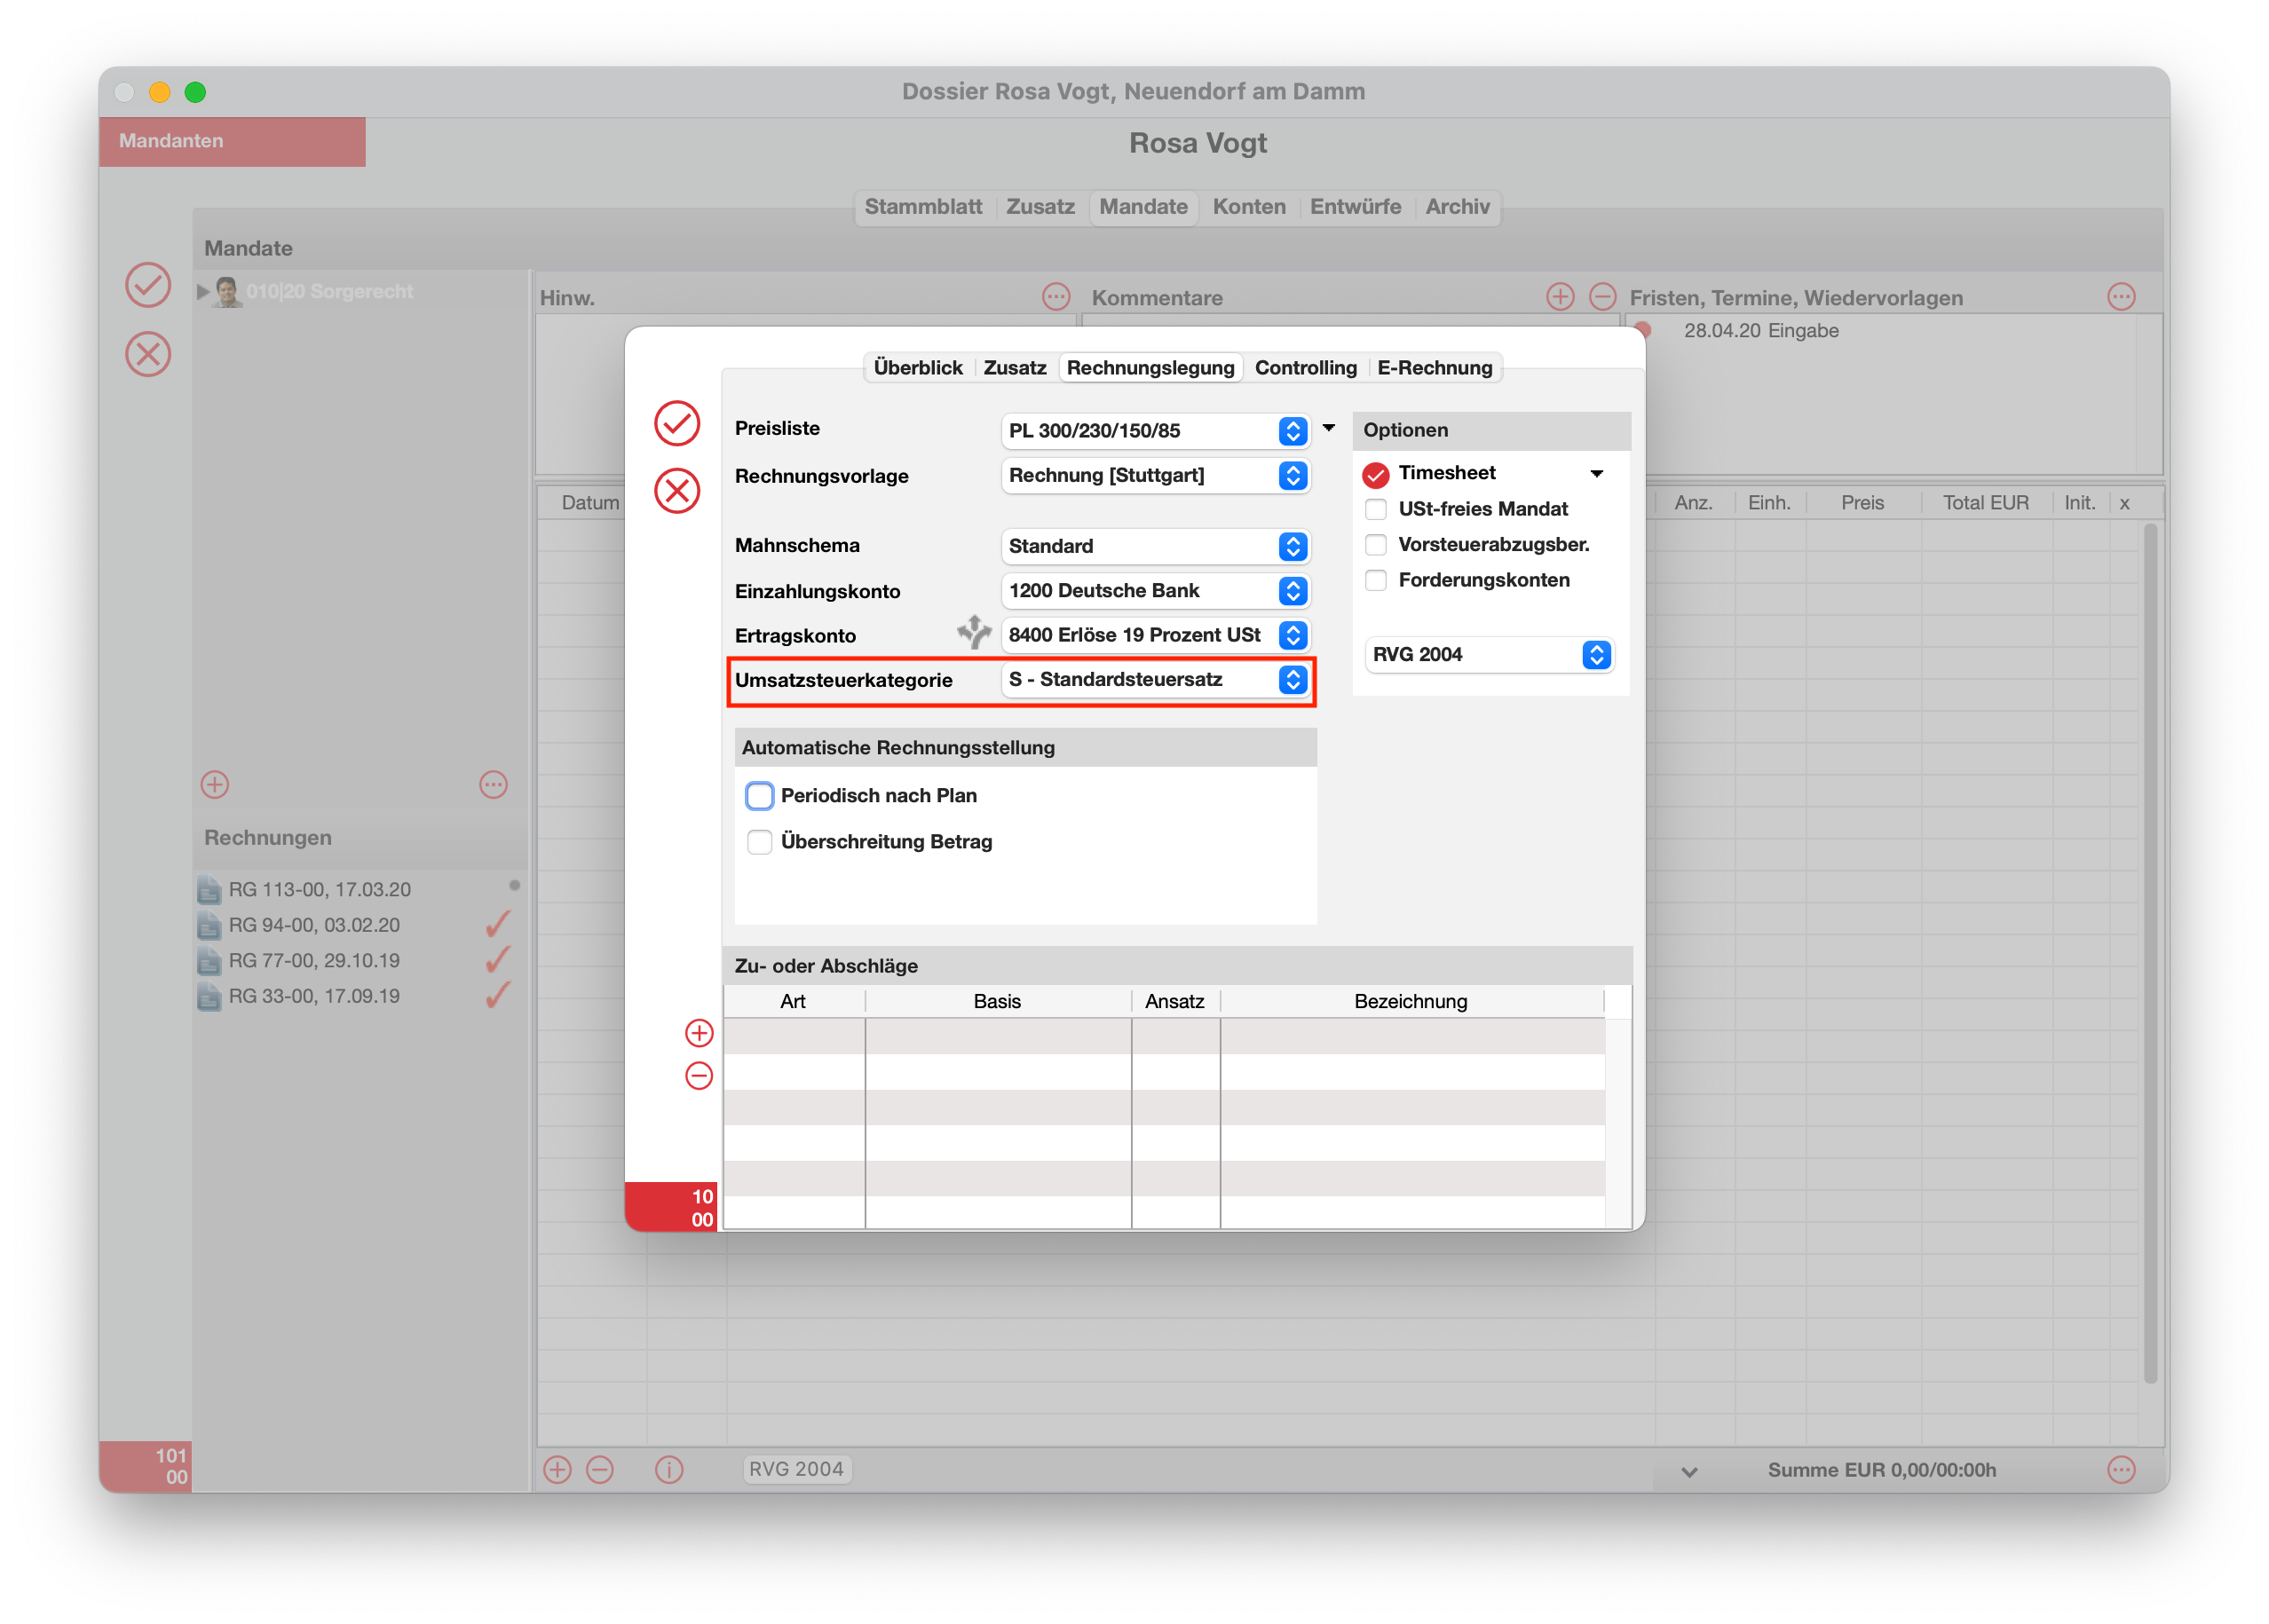Enable USt-freies Mandat

tap(1376, 509)
